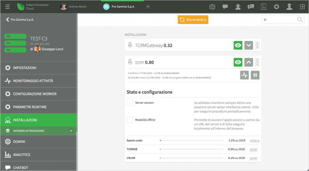The image size is (309, 171).
Task: Toggle eye view for TCRMGateway 0.32
Action: tap(238, 45)
